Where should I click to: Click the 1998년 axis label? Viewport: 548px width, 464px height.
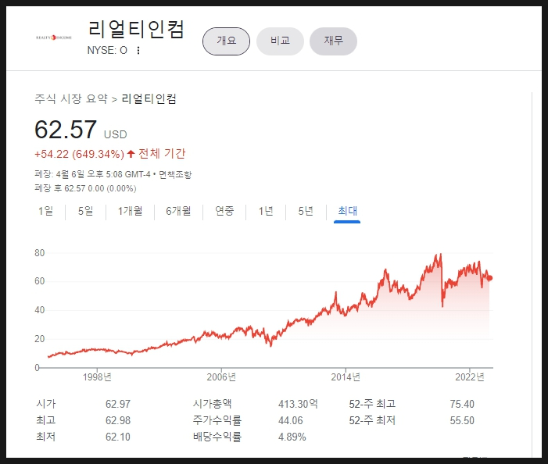(x=97, y=377)
